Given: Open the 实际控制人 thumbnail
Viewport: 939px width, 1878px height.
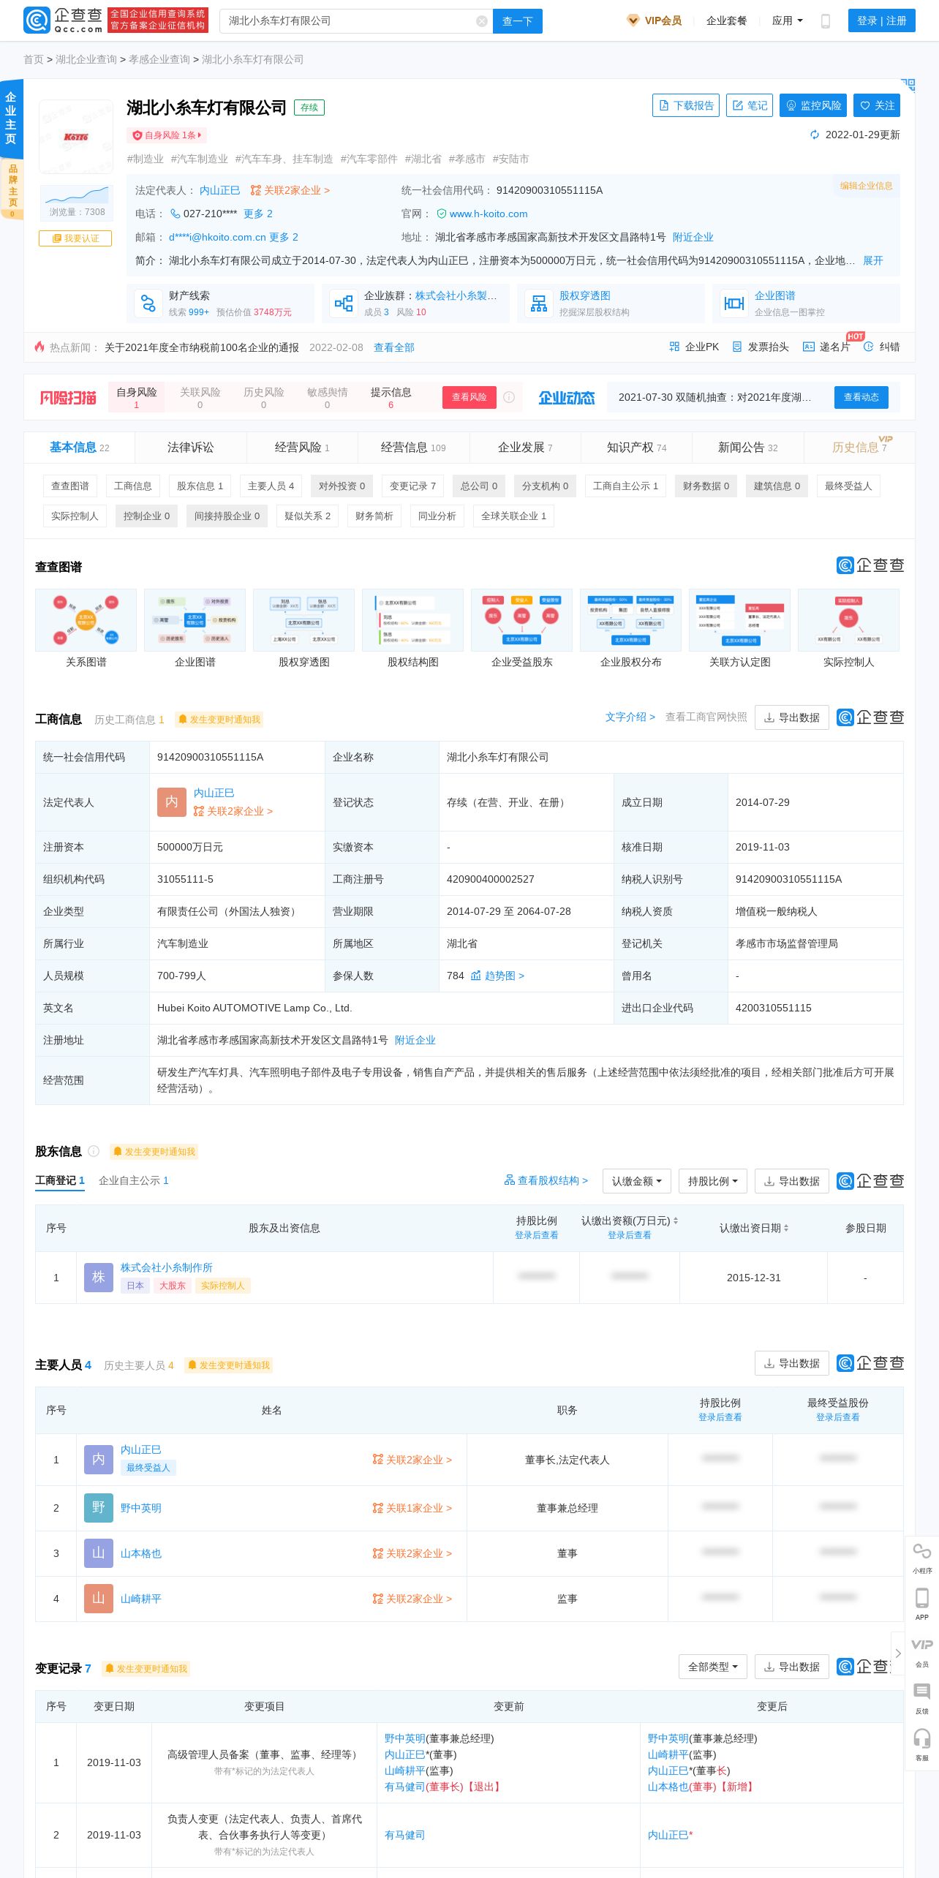Looking at the screenshot, I should 848,620.
